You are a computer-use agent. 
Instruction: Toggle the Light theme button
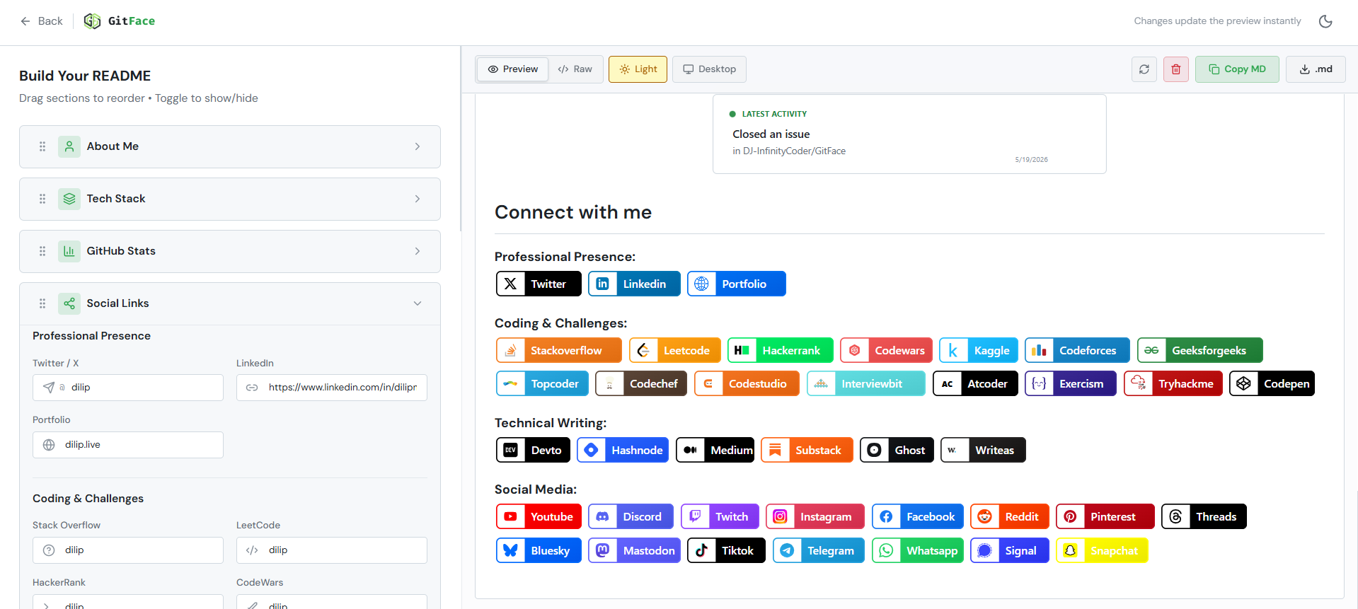coord(638,69)
